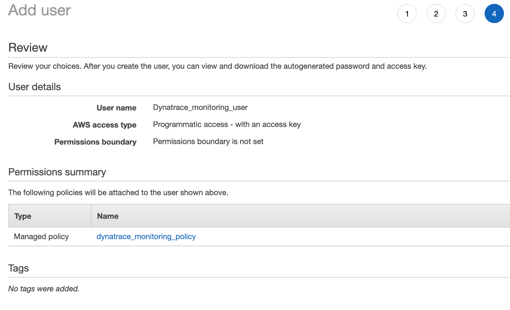This screenshot has width=510, height=310.
Task: Click 'Permissions boundary is not set' text
Action: 208,141
